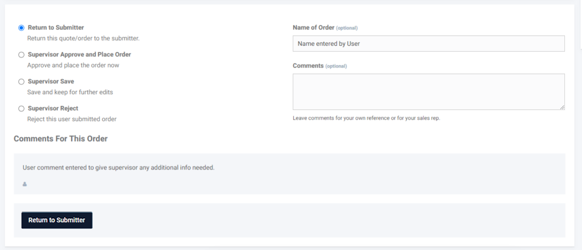Screen dimensions: 582x250
Task: Click the "Name of Order" field label
Action: (x=313, y=27)
